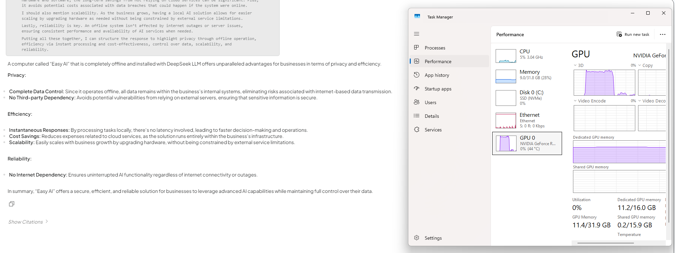Click the '0.2/15.9 GB' shared memory value
This screenshot has height=253, width=675.
pyautogui.click(x=635, y=225)
